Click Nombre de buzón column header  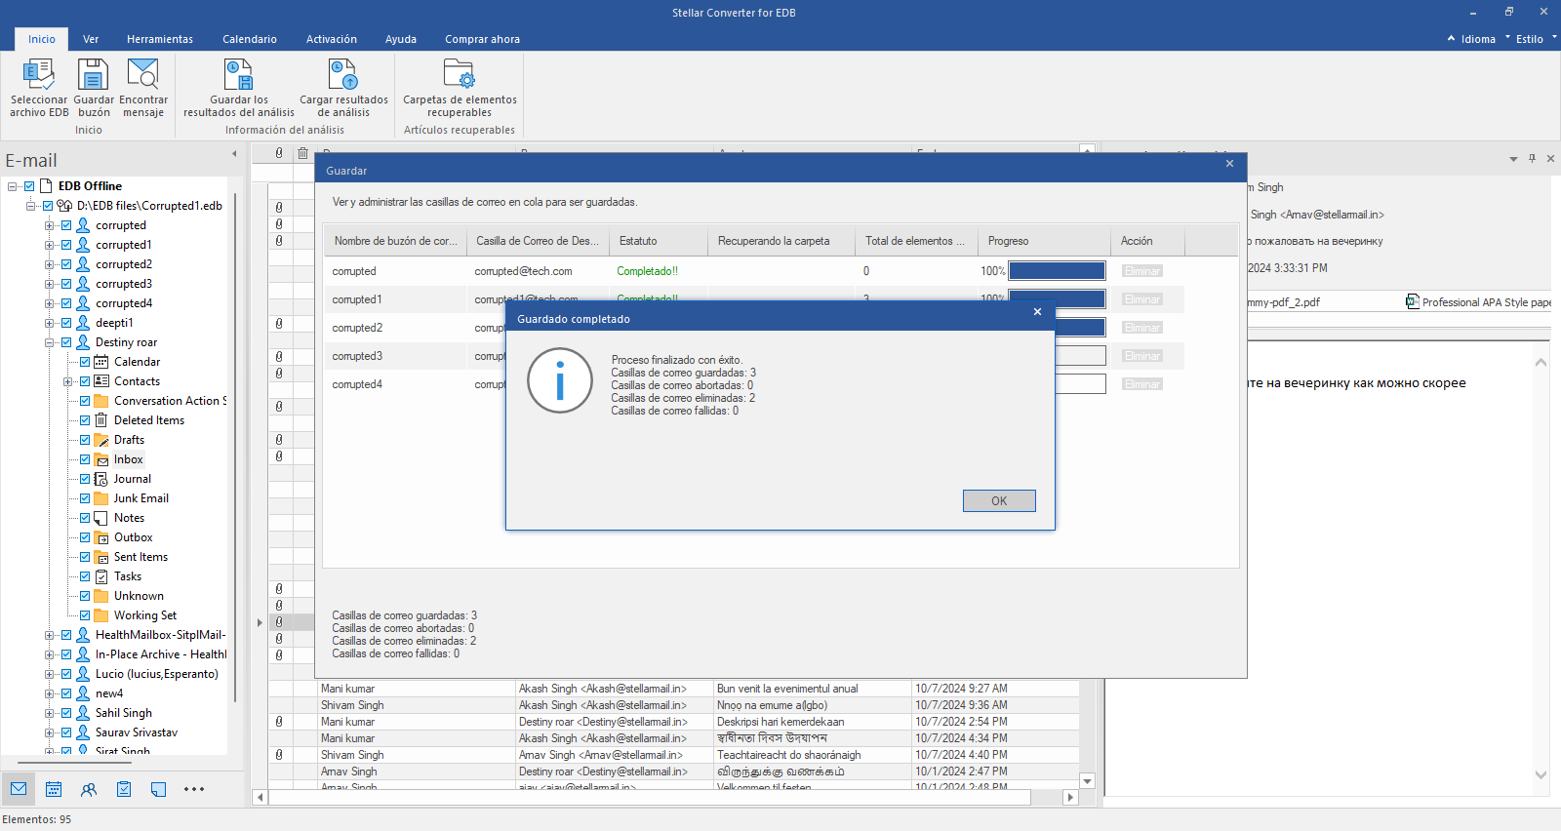[395, 241]
